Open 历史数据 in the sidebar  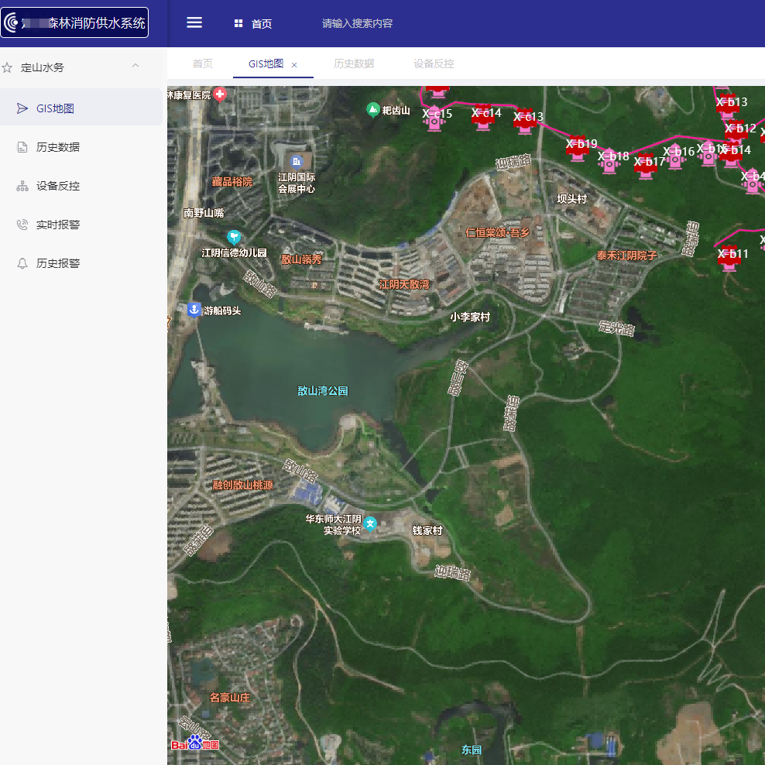[58, 147]
